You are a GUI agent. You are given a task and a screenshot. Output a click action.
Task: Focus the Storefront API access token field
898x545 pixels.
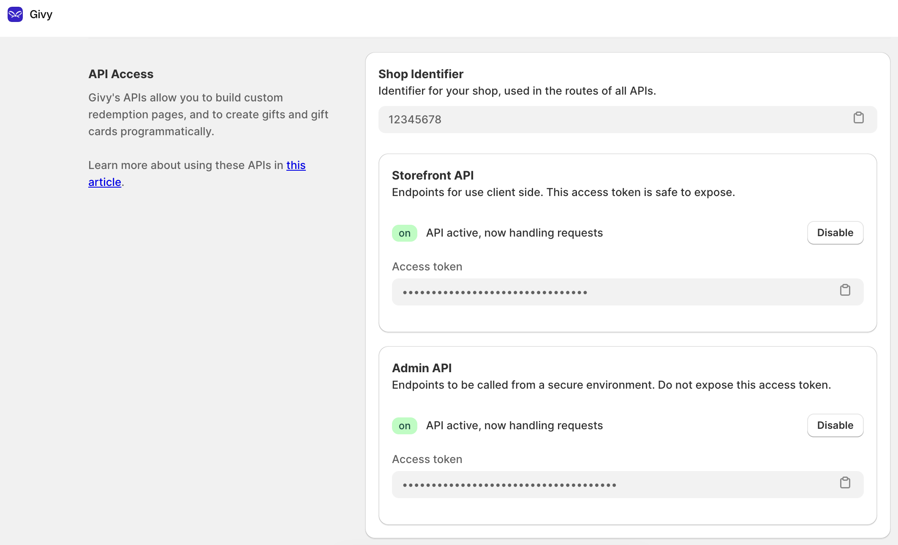[x=628, y=292]
